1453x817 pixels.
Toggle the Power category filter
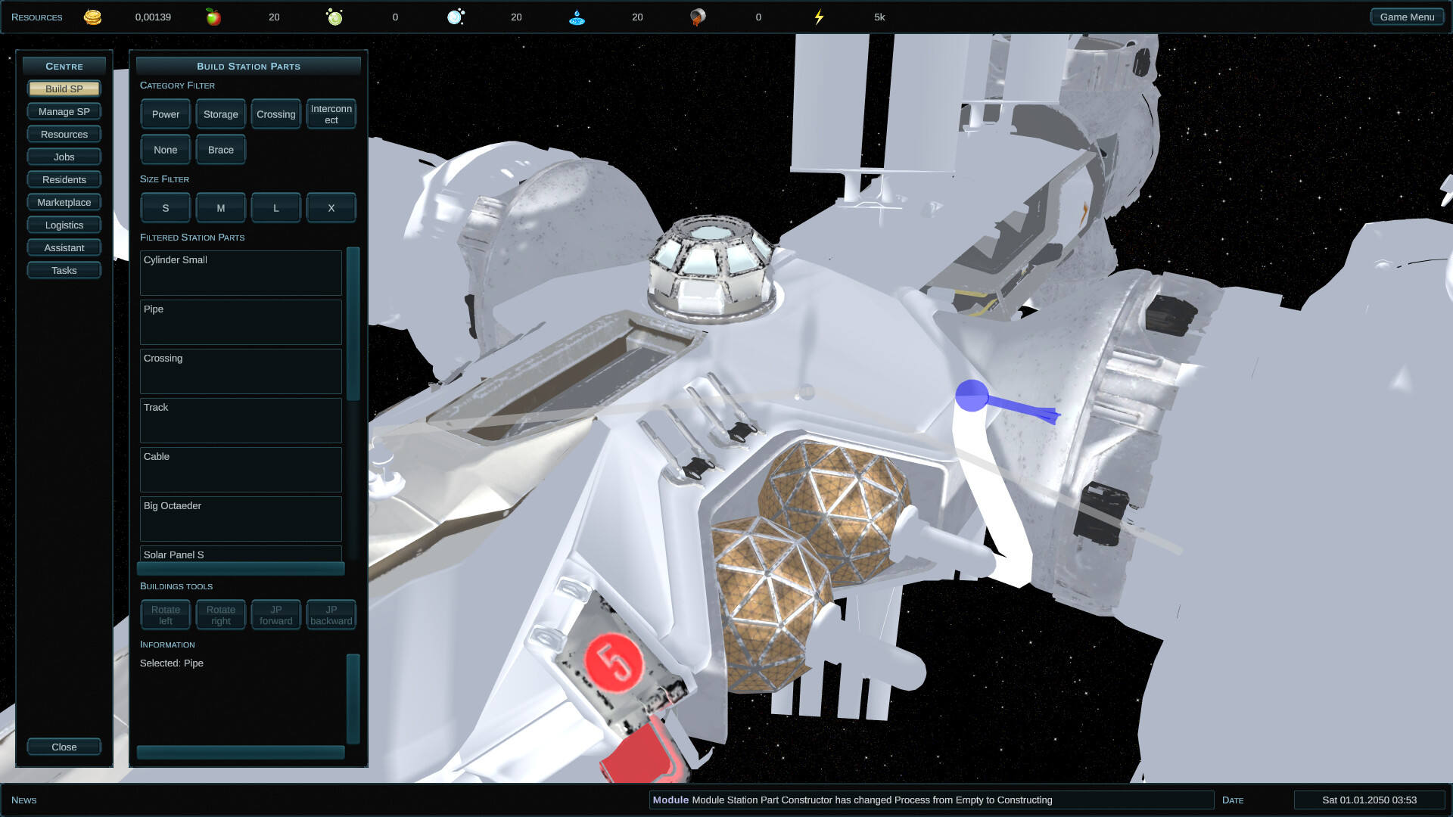[166, 114]
